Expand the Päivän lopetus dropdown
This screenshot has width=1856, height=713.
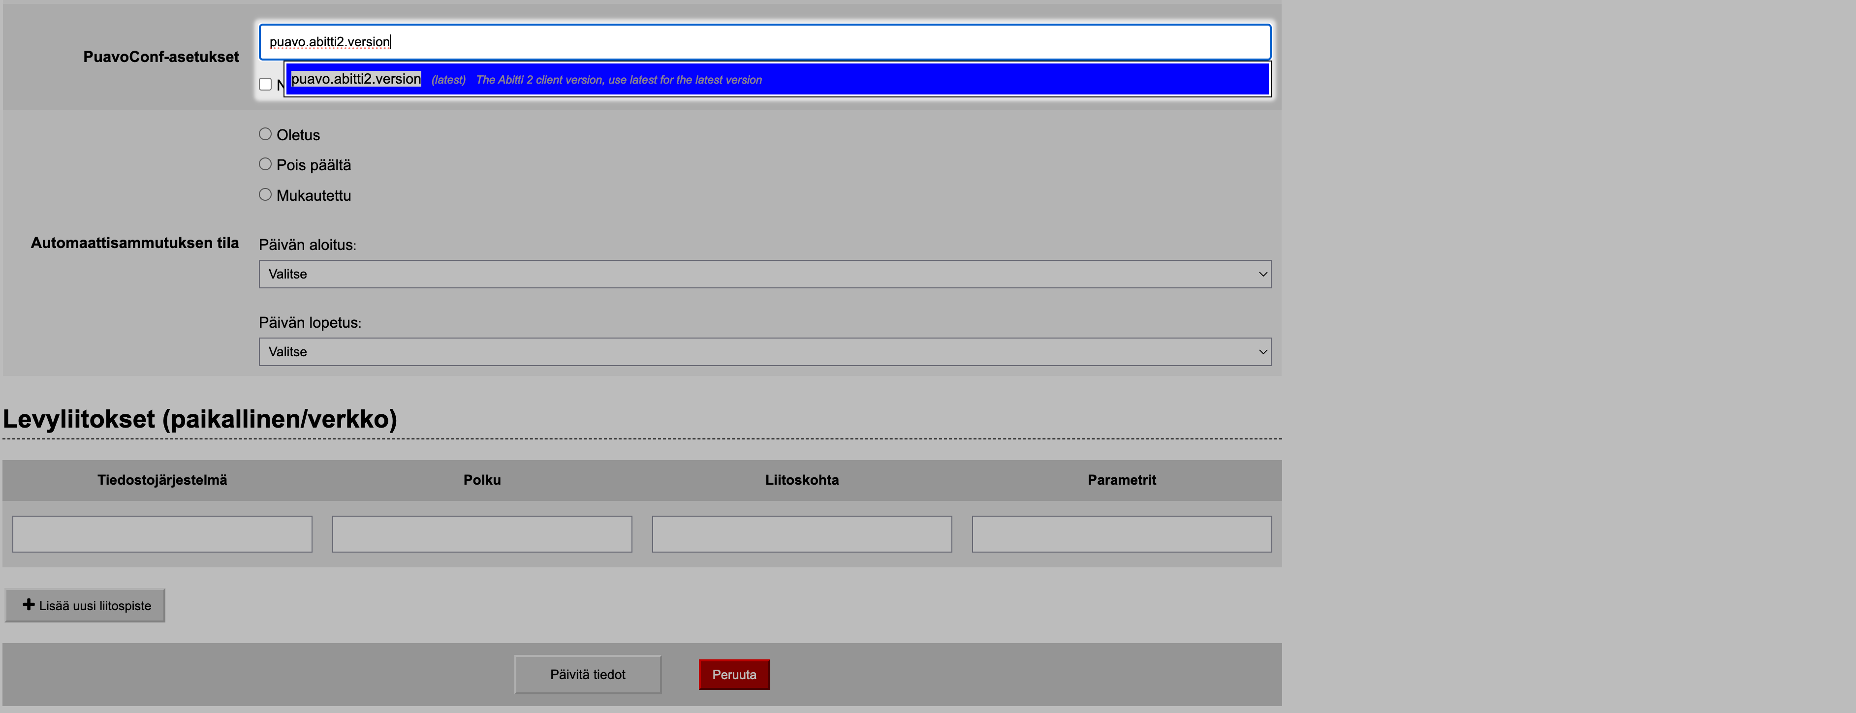point(764,351)
